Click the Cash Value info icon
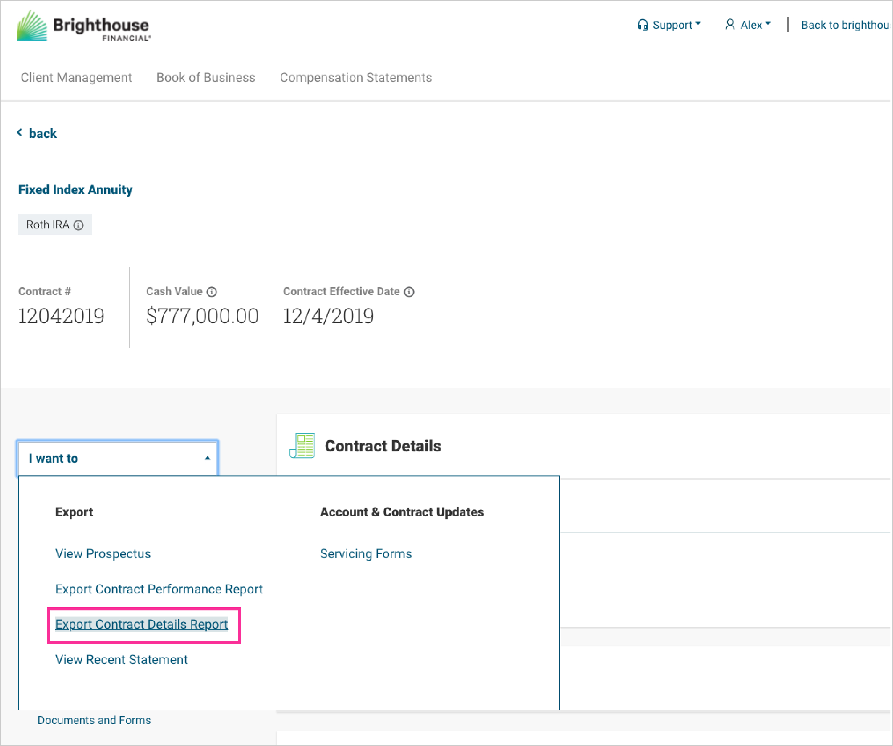 click(x=211, y=292)
